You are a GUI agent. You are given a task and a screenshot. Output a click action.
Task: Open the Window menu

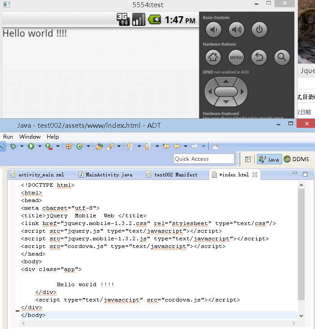[30, 137]
